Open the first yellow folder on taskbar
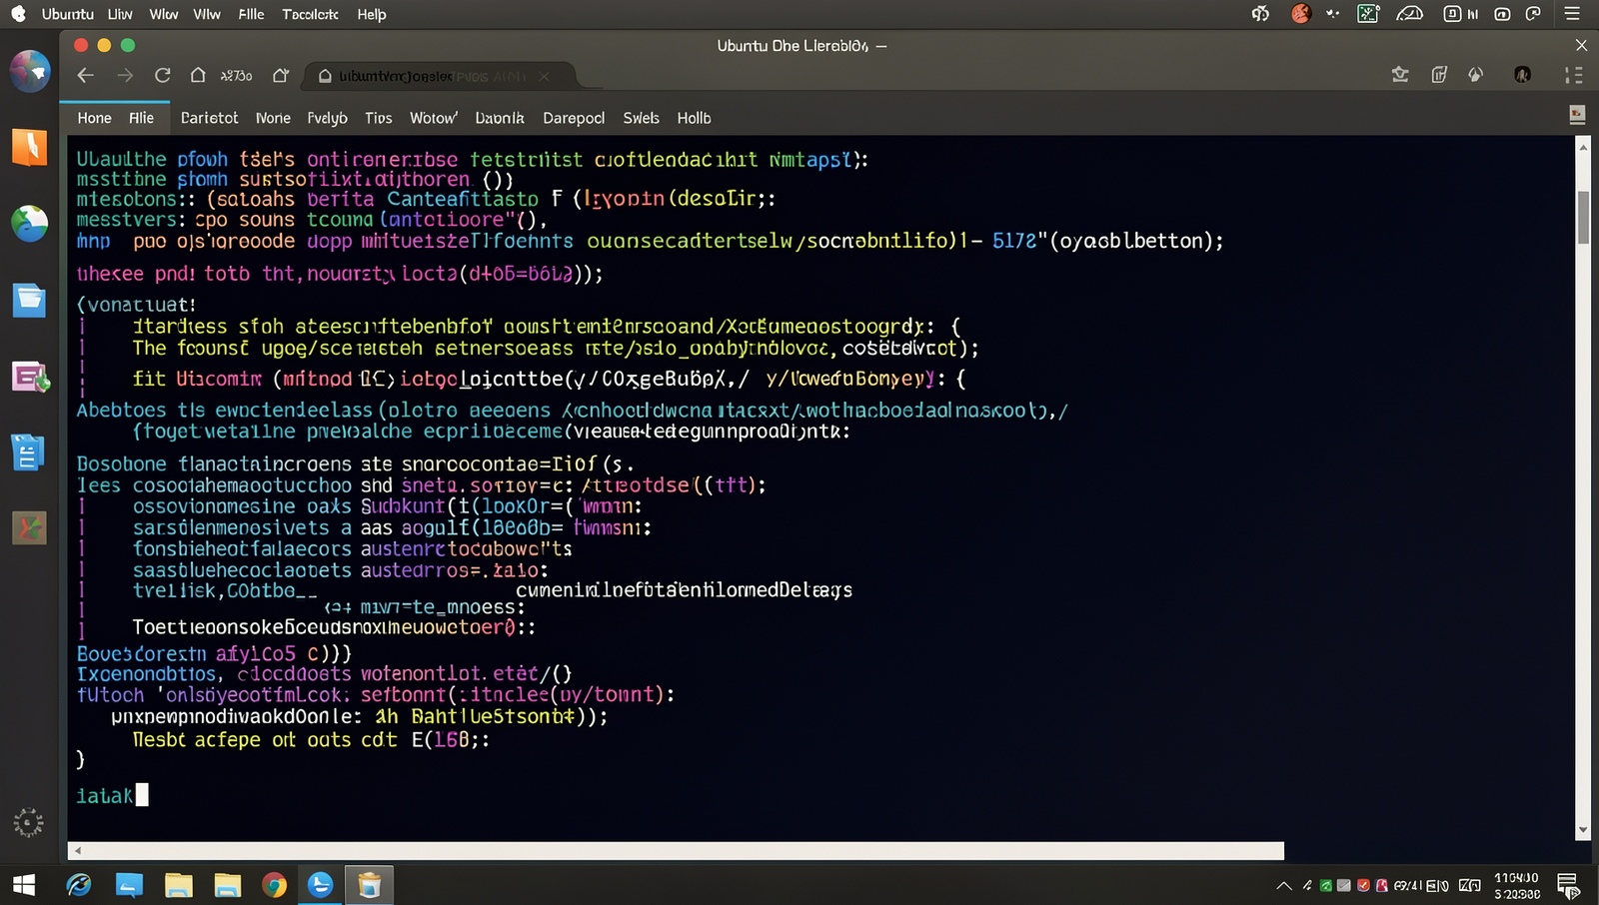The width and height of the screenshot is (1599, 905). pos(178,885)
